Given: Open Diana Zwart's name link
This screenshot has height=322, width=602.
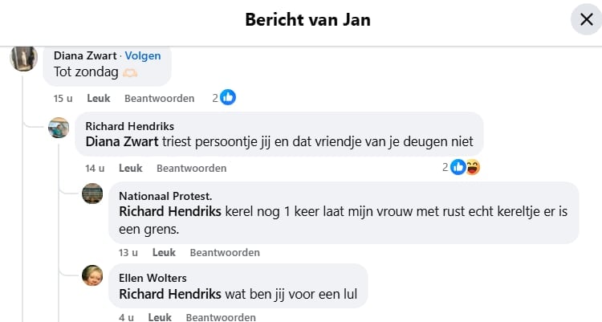Looking at the screenshot, I should pyautogui.click(x=84, y=55).
